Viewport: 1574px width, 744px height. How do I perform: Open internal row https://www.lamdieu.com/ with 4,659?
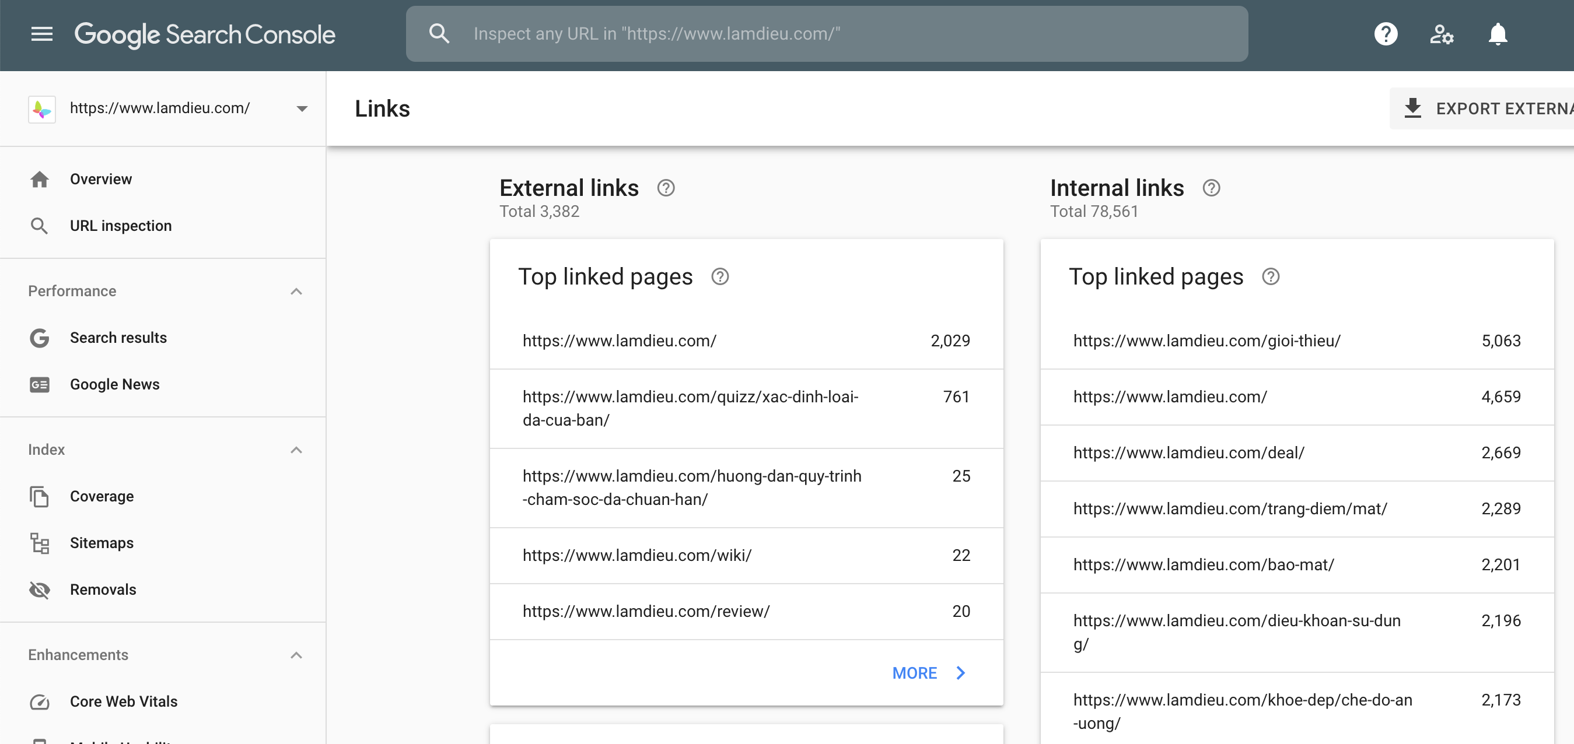[x=1297, y=397]
